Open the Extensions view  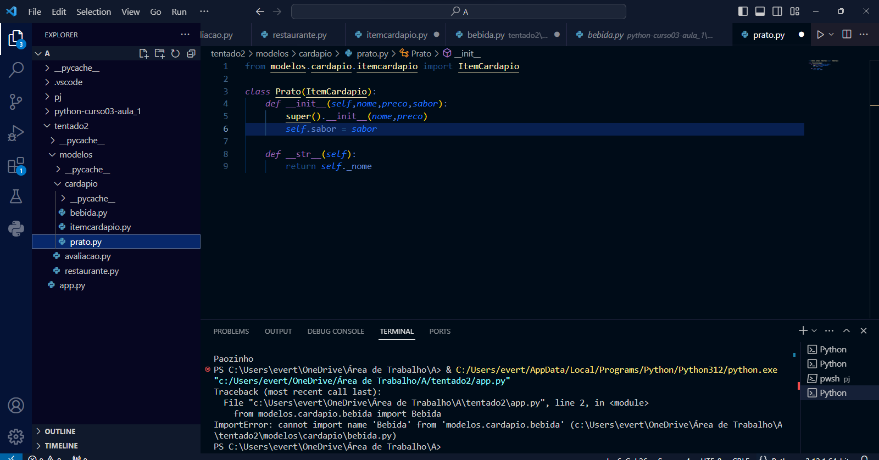click(16, 165)
